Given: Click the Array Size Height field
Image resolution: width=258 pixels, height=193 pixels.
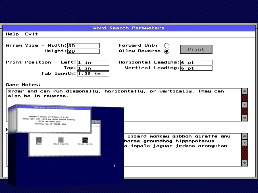Looking at the screenshot, I should click(83, 51).
